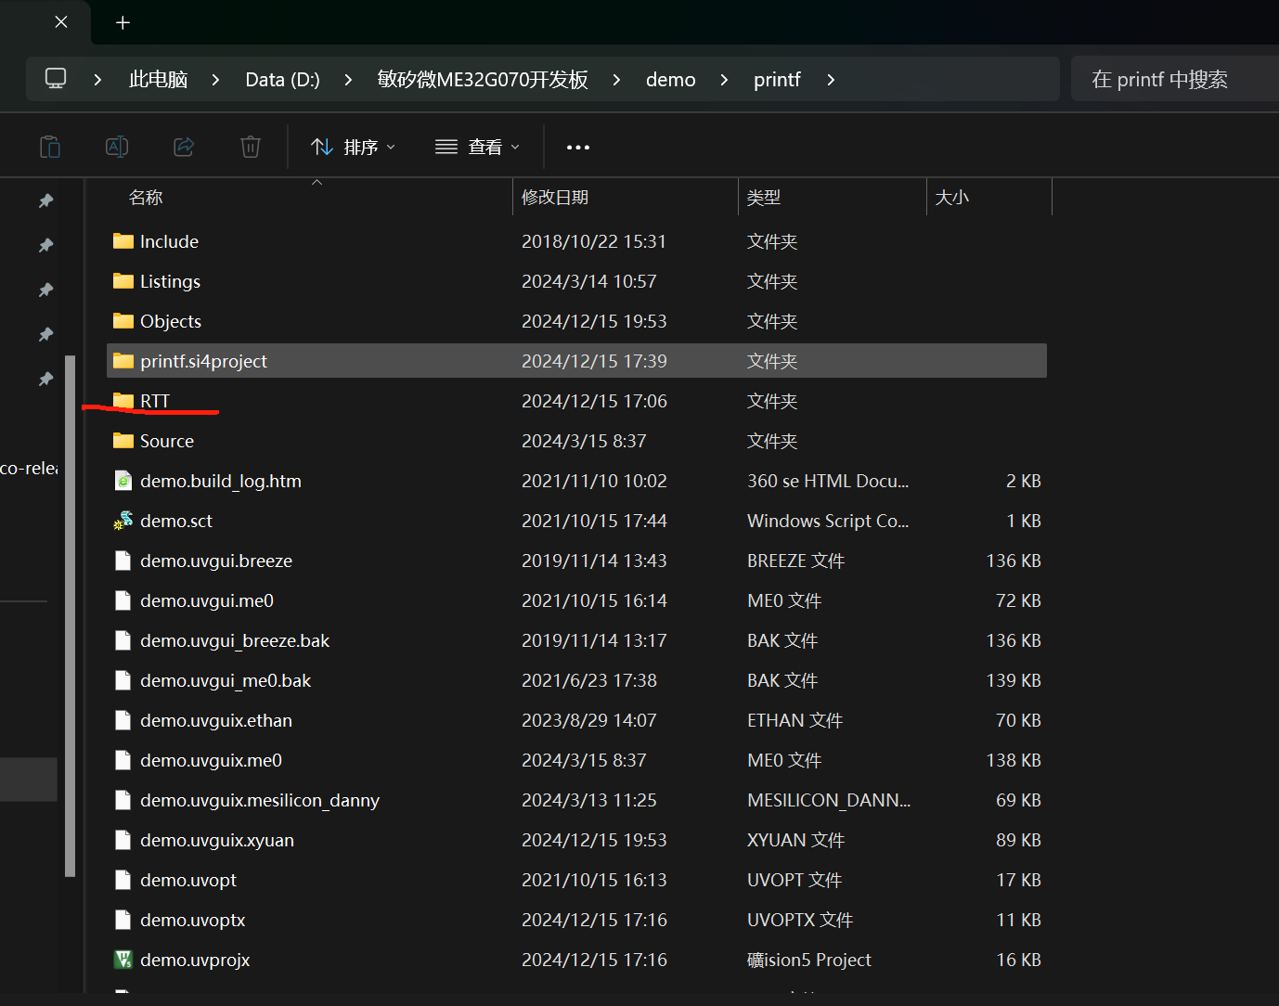Image resolution: width=1279 pixels, height=1006 pixels.
Task: Click the fourth pin icon in navigation pane
Action: [x=45, y=334]
